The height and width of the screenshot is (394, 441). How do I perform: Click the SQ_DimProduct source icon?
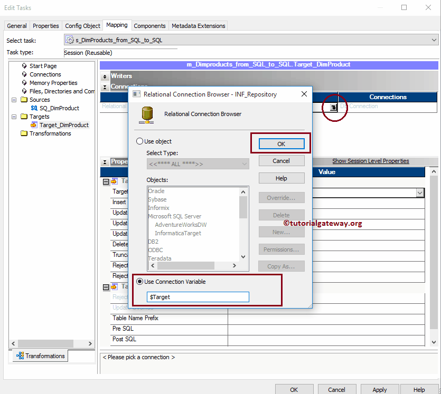click(x=34, y=108)
